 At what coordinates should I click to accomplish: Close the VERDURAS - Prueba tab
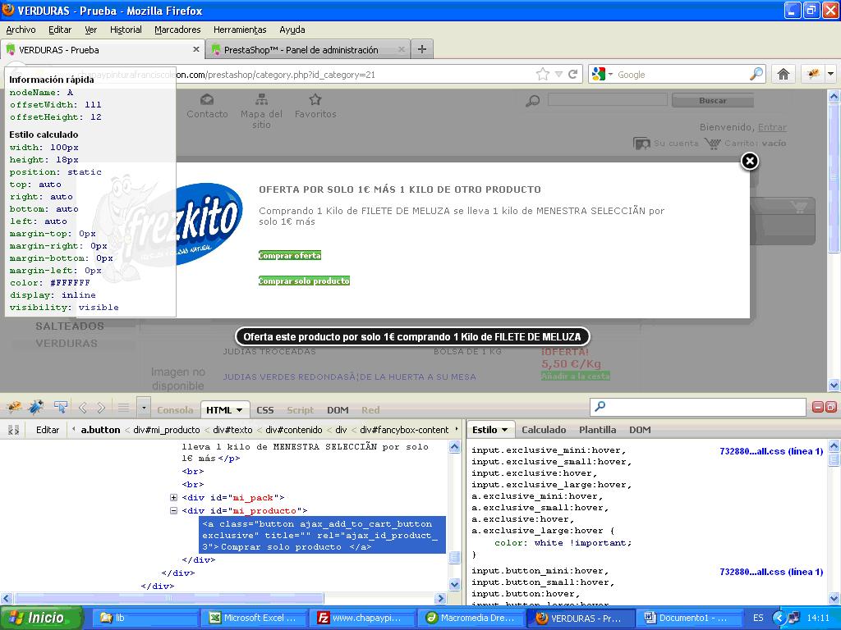coord(195,49)
